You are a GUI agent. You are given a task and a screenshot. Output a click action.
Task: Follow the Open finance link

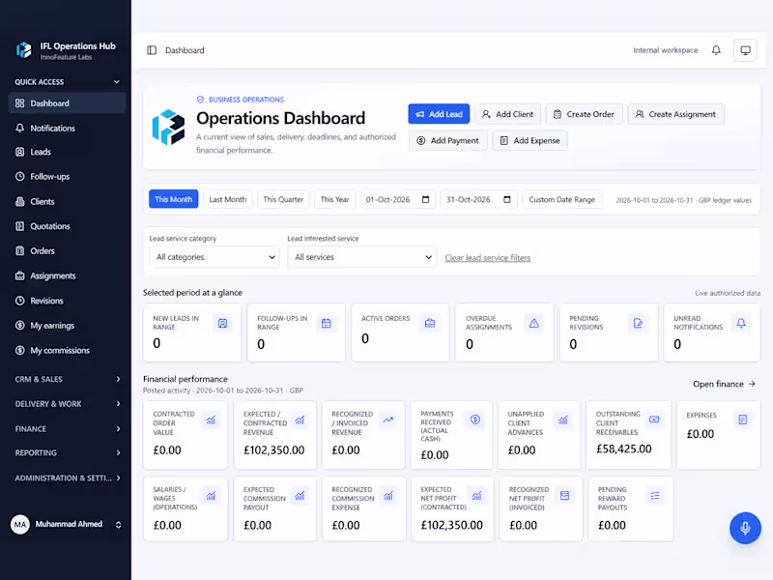click(724, 384)
